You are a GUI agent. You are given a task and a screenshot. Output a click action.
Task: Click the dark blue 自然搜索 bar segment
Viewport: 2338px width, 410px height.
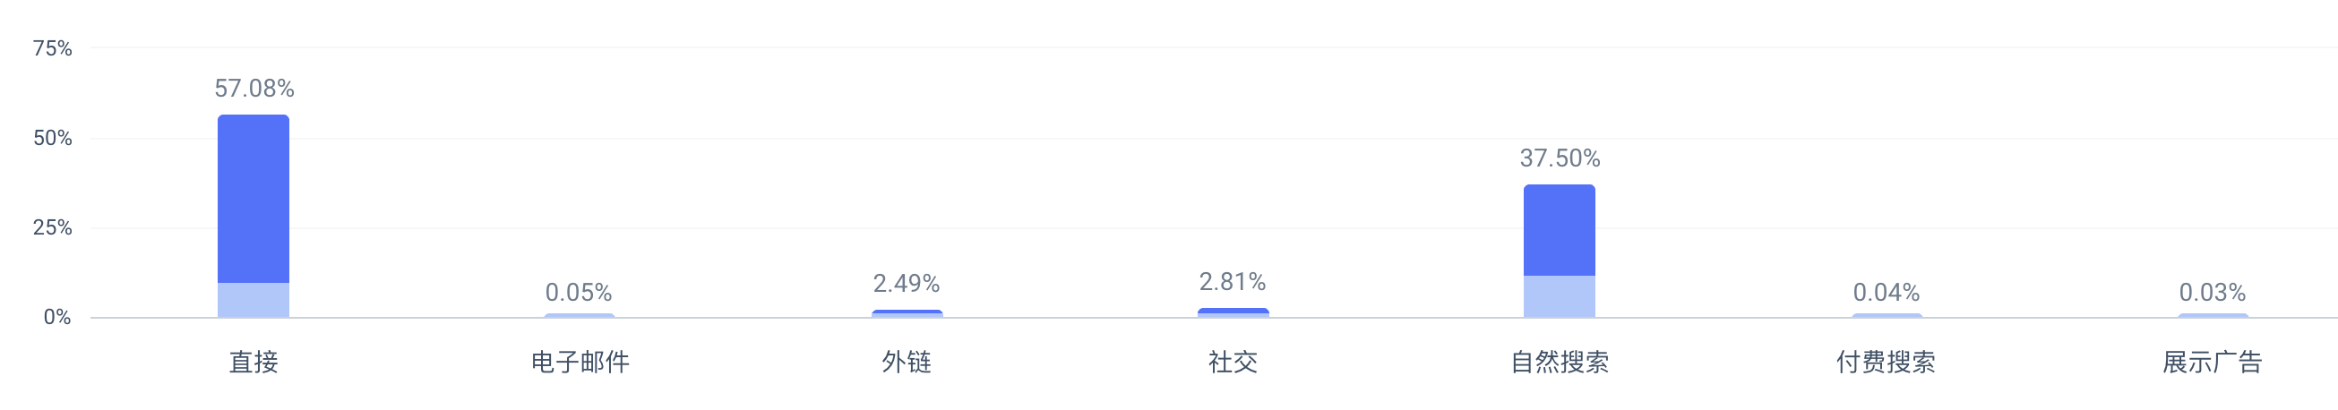tap(1560, 230)
